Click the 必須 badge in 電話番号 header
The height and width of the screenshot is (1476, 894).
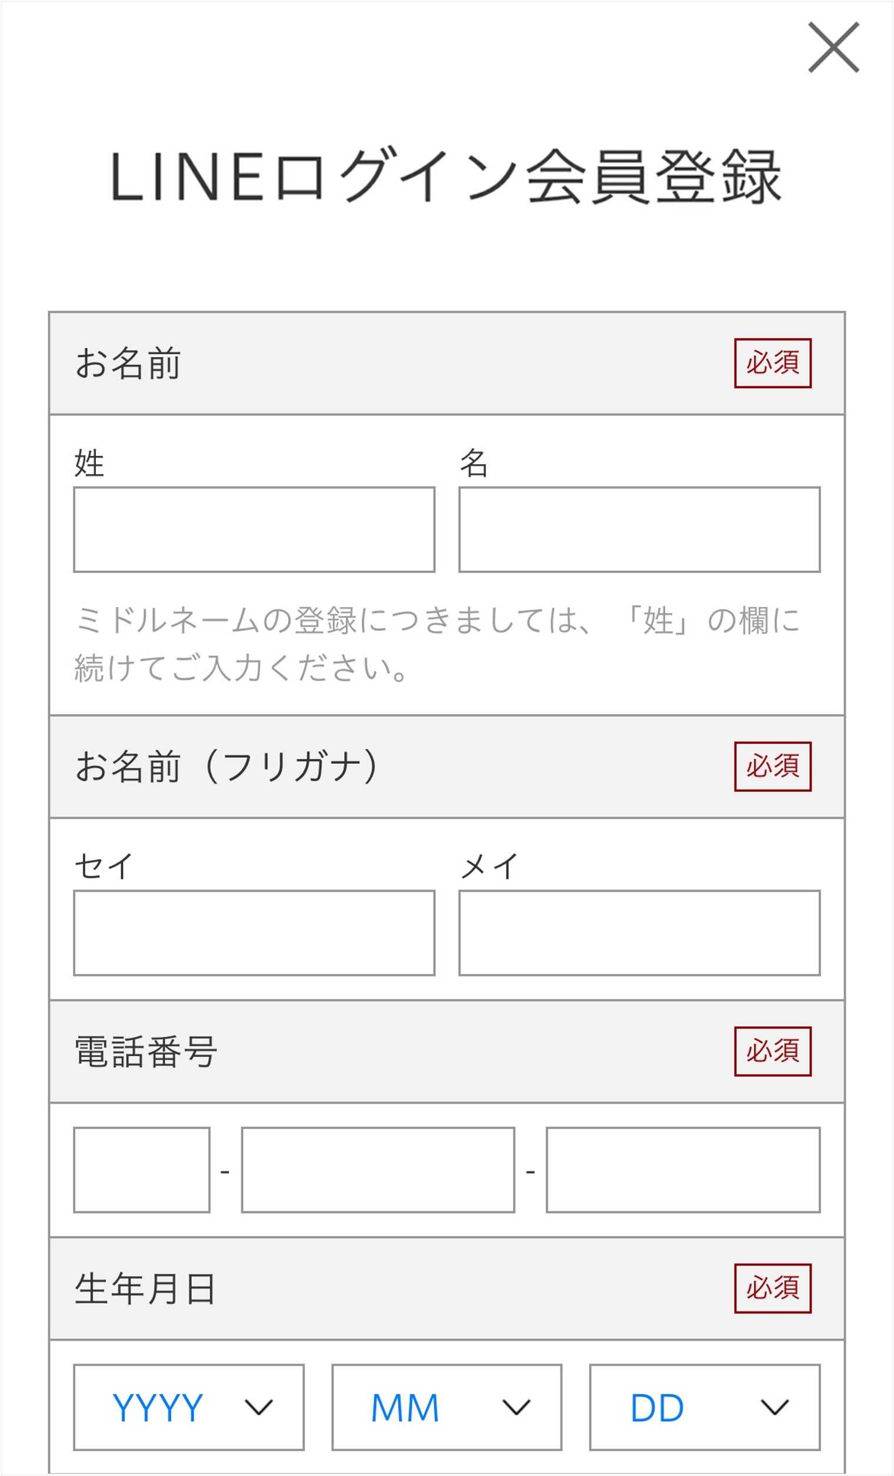point(772,1051)
